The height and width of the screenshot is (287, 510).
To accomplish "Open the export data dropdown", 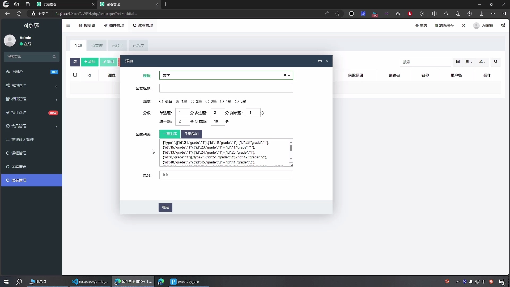I will coord(482,62).
